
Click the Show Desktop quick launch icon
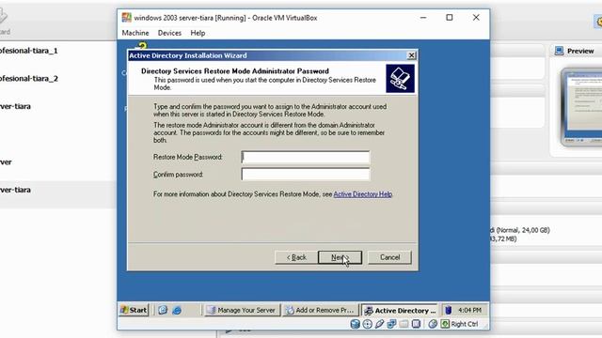(163, 310)
